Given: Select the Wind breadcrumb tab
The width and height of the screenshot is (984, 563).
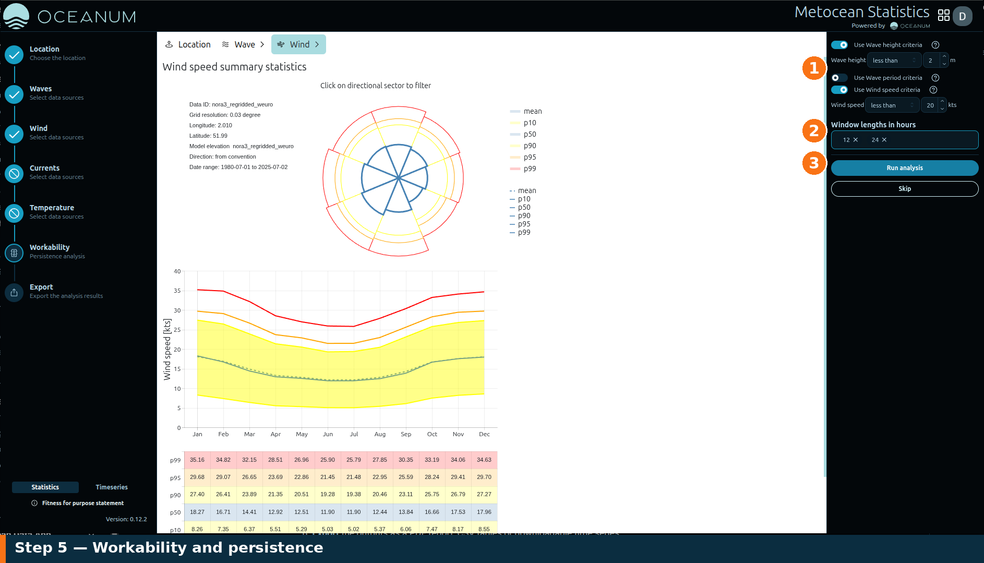Looking at the screenshot, I should (x=298, y=44).
